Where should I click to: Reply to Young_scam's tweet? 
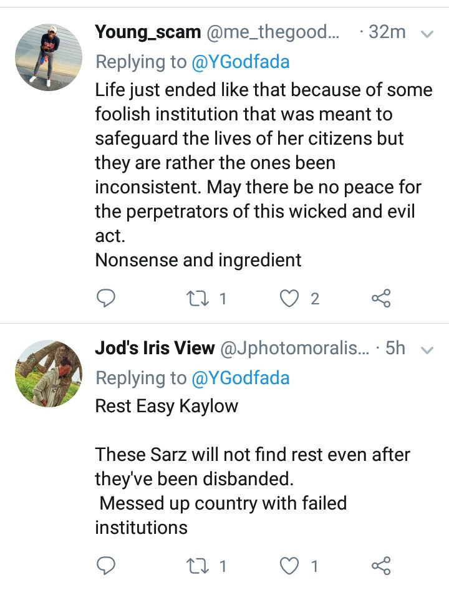107,299
